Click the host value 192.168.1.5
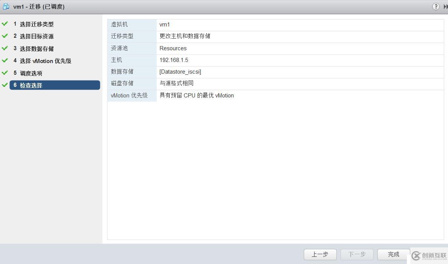The height and width of the screenshot is (264, 448). coord(174,60)
